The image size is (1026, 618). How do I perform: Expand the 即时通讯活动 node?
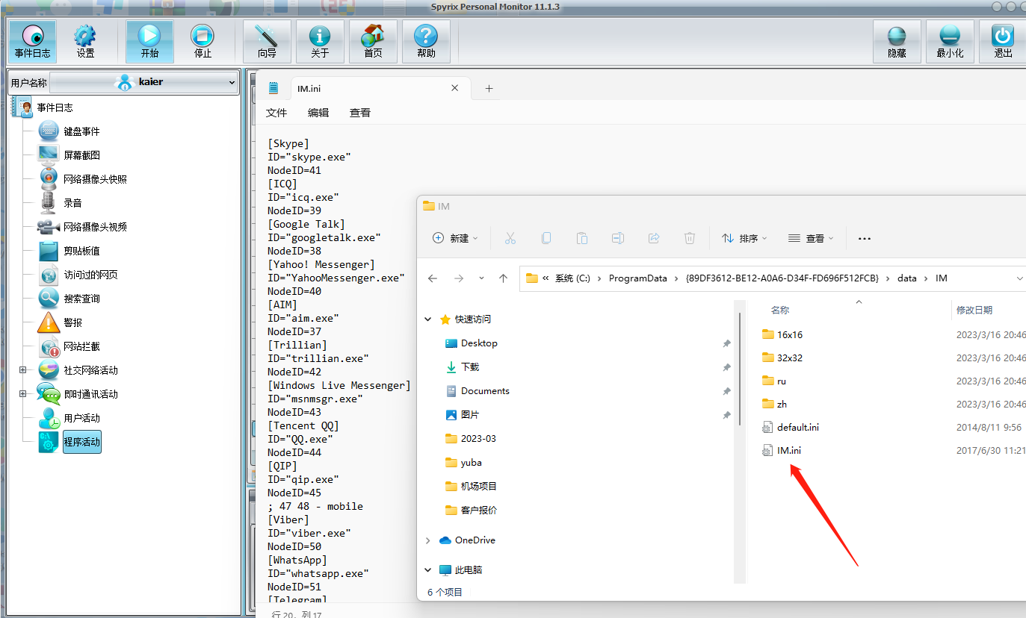point(22,394)
